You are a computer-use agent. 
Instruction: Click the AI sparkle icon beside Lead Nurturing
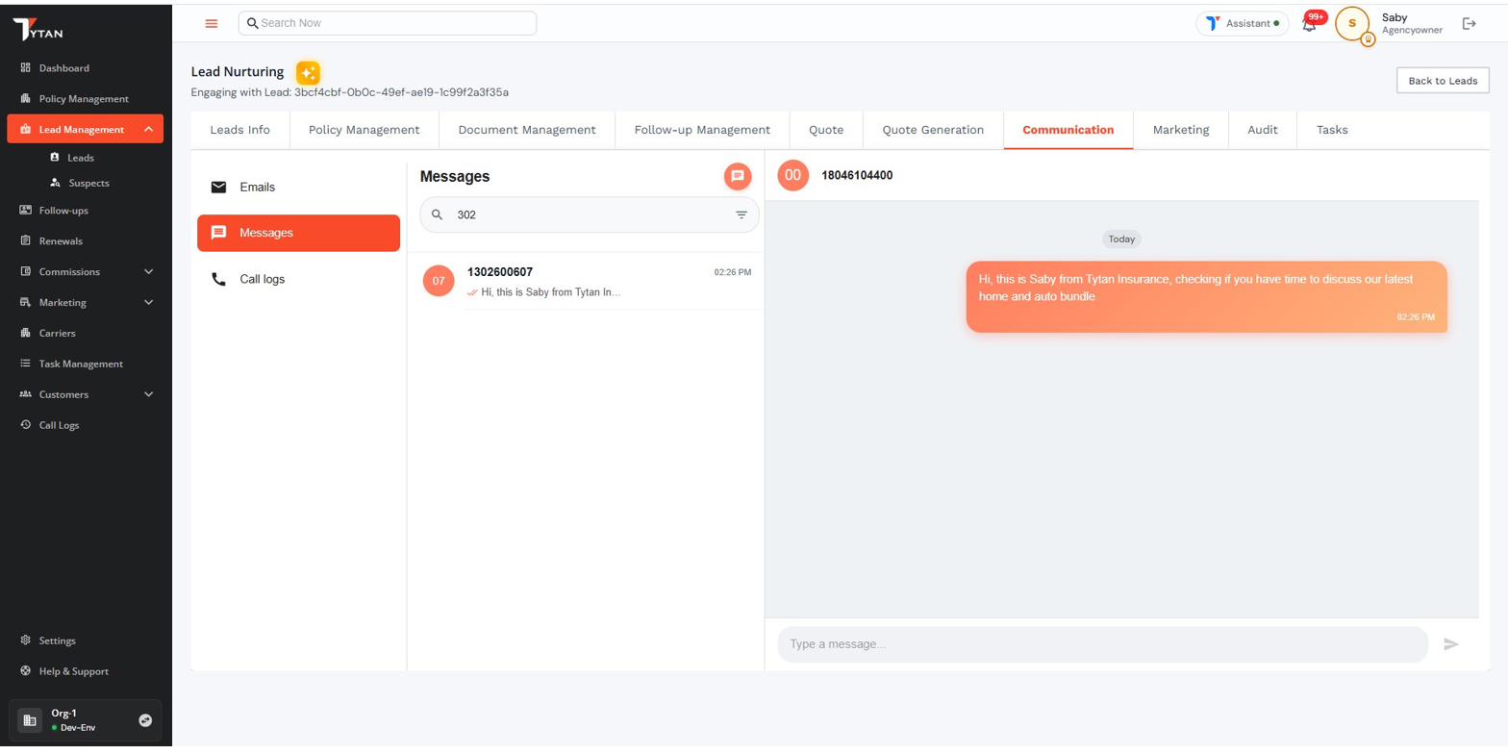[308, 73]
